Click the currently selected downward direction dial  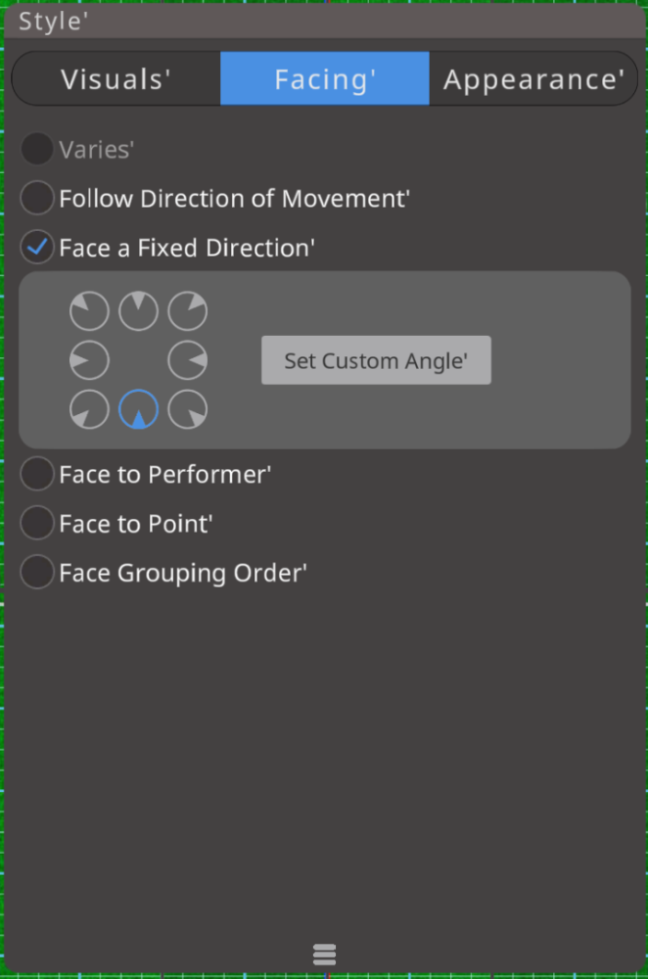click(x=138, y=409)
